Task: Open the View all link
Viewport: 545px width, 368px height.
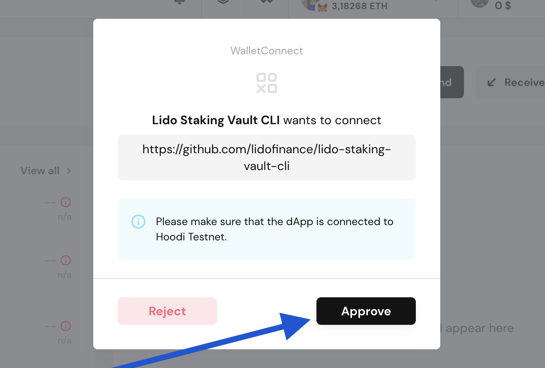Action: coord(40,170)
